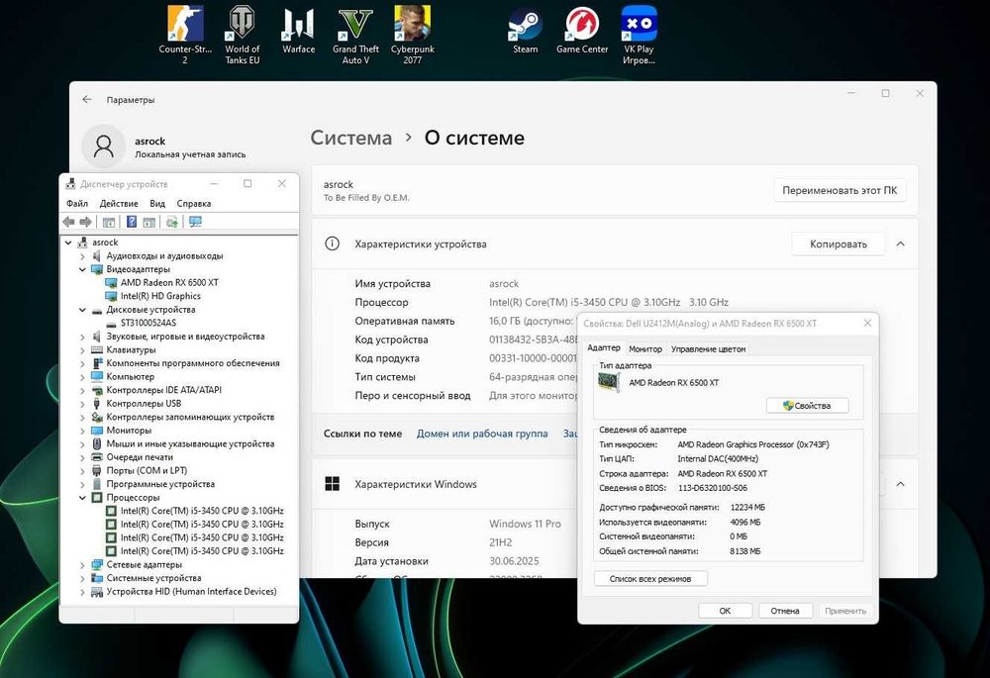Open the Файл menu
Viewport: 990px width, 678px height.
pos(77,203)
